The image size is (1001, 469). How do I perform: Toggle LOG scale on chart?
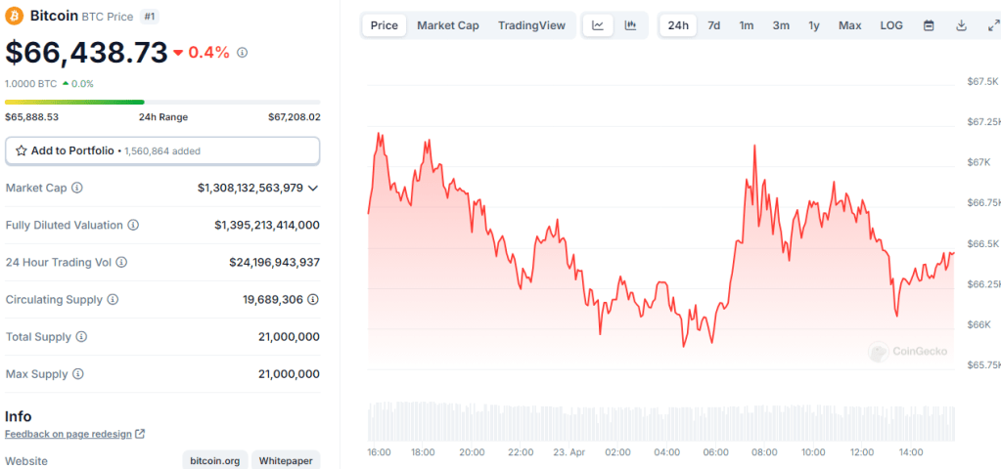coord(891,25)
